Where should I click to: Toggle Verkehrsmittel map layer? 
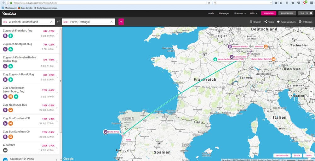point(282,155)
